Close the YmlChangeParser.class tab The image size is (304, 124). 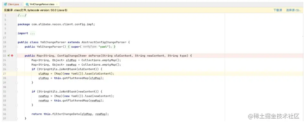pyautogui.click(x=57, y=4)
